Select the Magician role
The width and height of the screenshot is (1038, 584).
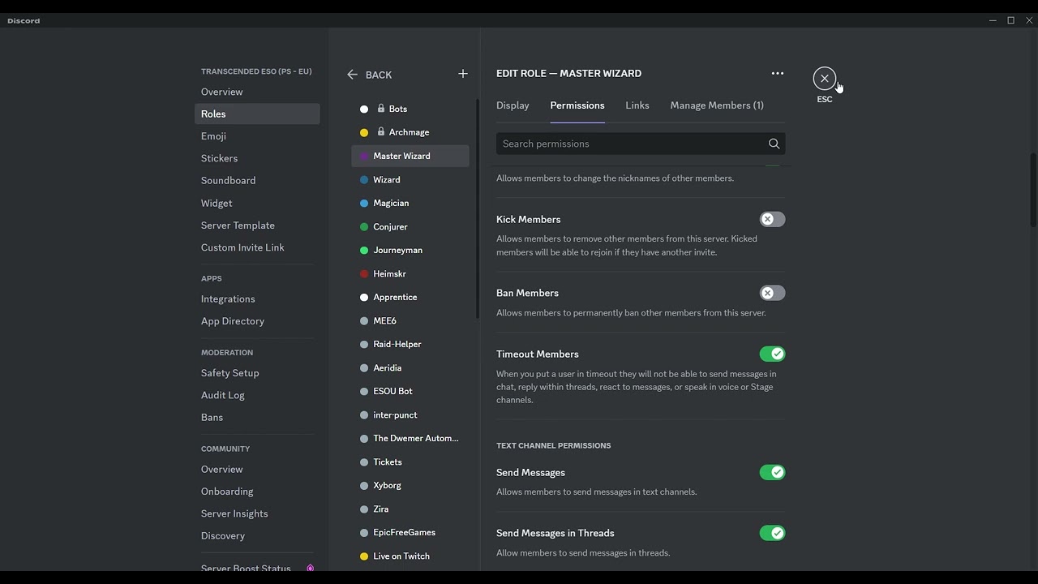(410, 203)
